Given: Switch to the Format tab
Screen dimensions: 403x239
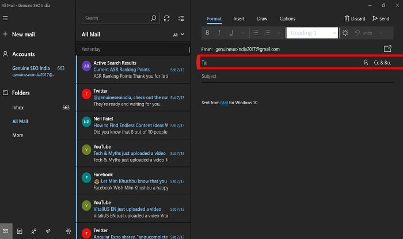Looking at the screenshot, I should (x=214, y=19).
